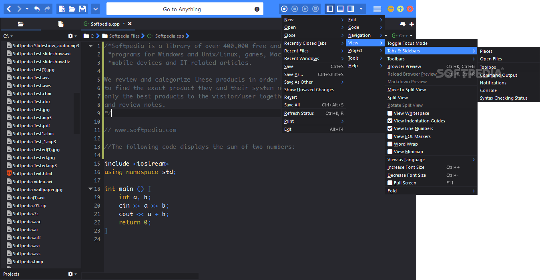
Task: Toggle the left side pane icon
Action: pos(330,9)
